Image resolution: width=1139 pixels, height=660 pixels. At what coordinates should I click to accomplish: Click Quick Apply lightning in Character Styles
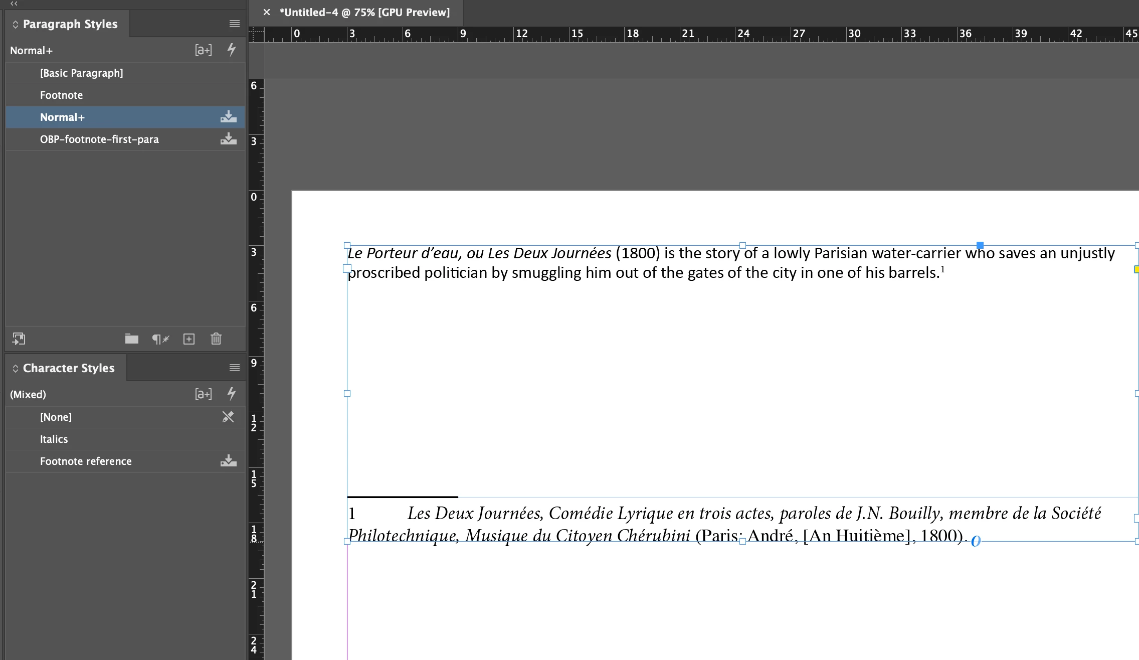click(231, 394)
